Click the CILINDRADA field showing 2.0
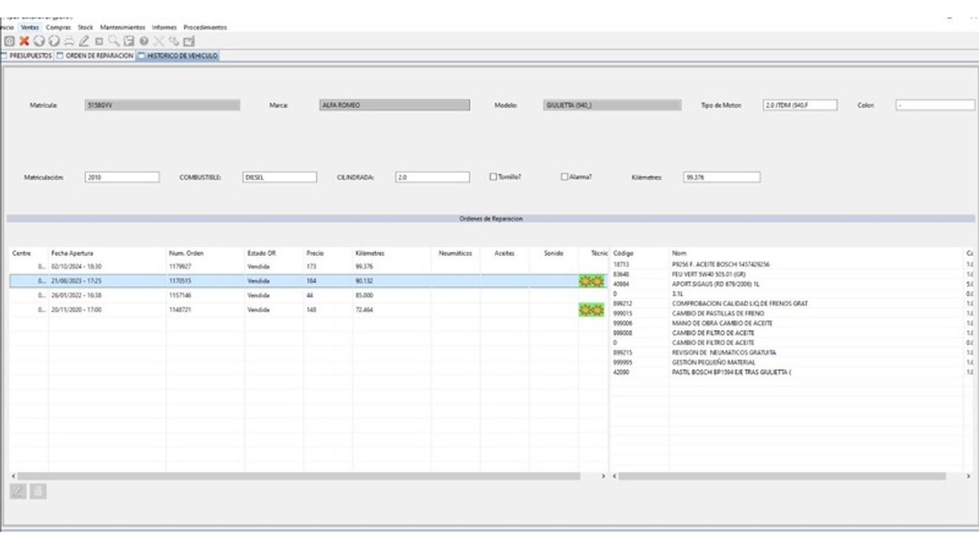 [432, 177]
